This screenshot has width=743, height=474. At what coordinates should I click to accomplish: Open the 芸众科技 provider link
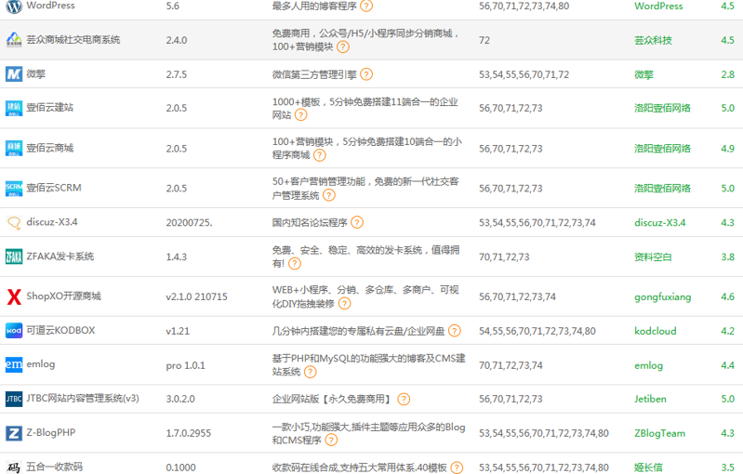coord(653,40)
